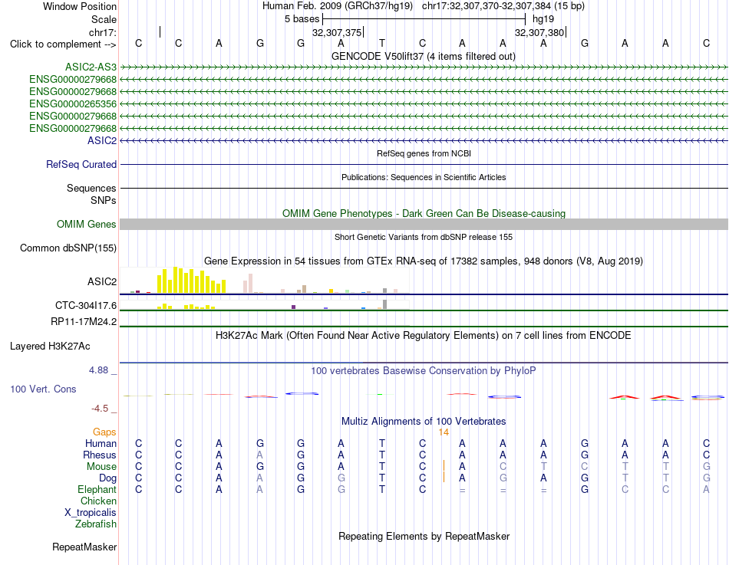Click the T base in the complement row
729x565 pixels.
pyautogui.click(x=381, y=43)
